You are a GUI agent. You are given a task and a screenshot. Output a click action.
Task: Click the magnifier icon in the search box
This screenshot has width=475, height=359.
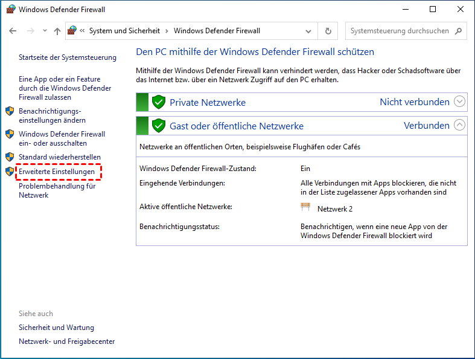pyautogui.click(x=458, y=31)
